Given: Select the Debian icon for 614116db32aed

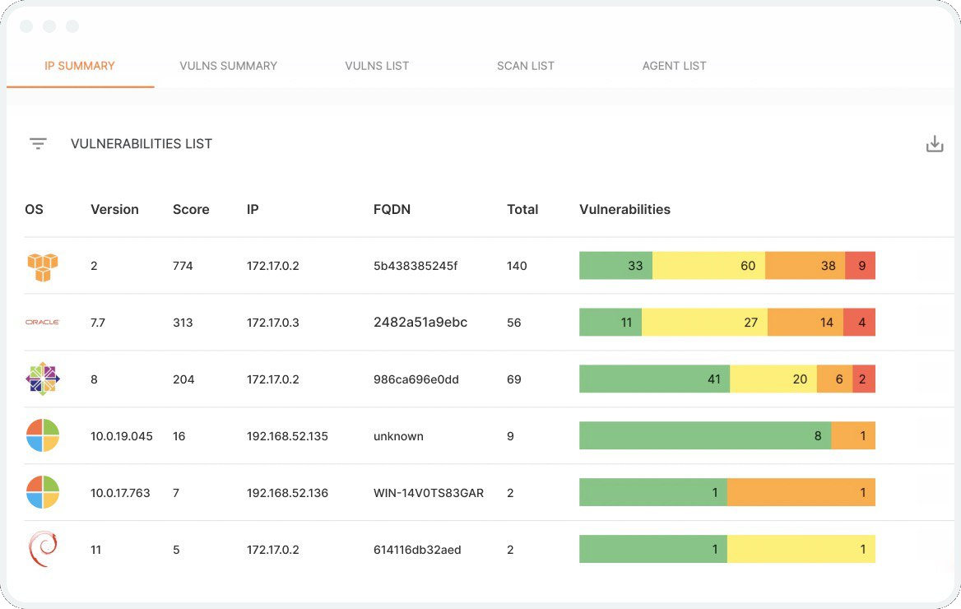Looking at the screenshot, I should tap(42, 549).
